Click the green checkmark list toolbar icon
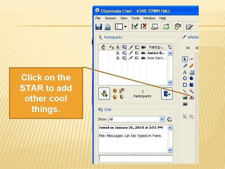 135,27
